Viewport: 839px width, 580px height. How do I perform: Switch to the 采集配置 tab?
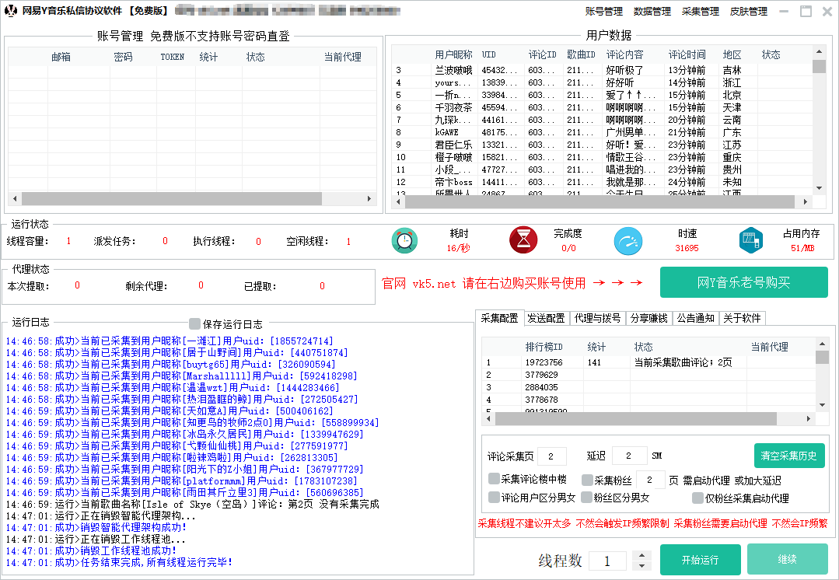[x=499, y=318]
